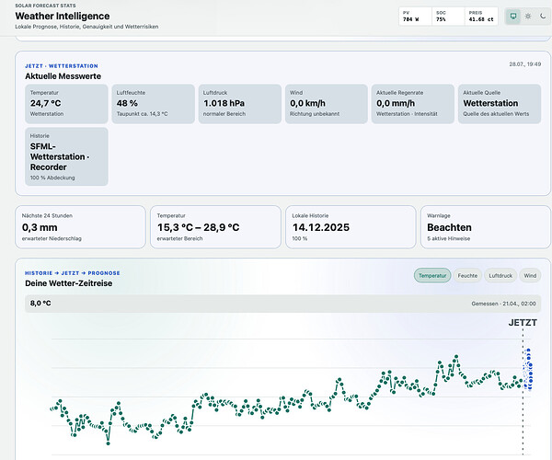
Task: Open the Aktuelle Regenrate tile
Action: click(413, 104)
